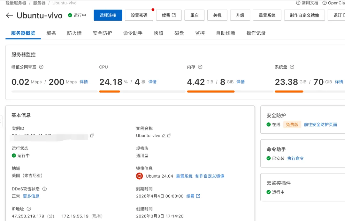
Task: Click green 运行中 status icon in header
Action: [x=70, y=15]
